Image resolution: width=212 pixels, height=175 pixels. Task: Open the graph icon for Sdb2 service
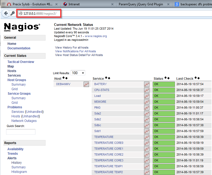click(147, 120)
